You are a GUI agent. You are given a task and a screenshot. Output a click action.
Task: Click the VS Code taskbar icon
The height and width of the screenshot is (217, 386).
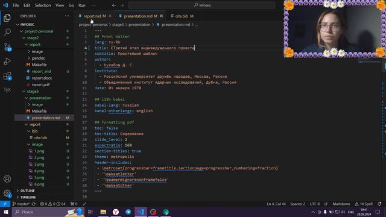coord(141,212)
